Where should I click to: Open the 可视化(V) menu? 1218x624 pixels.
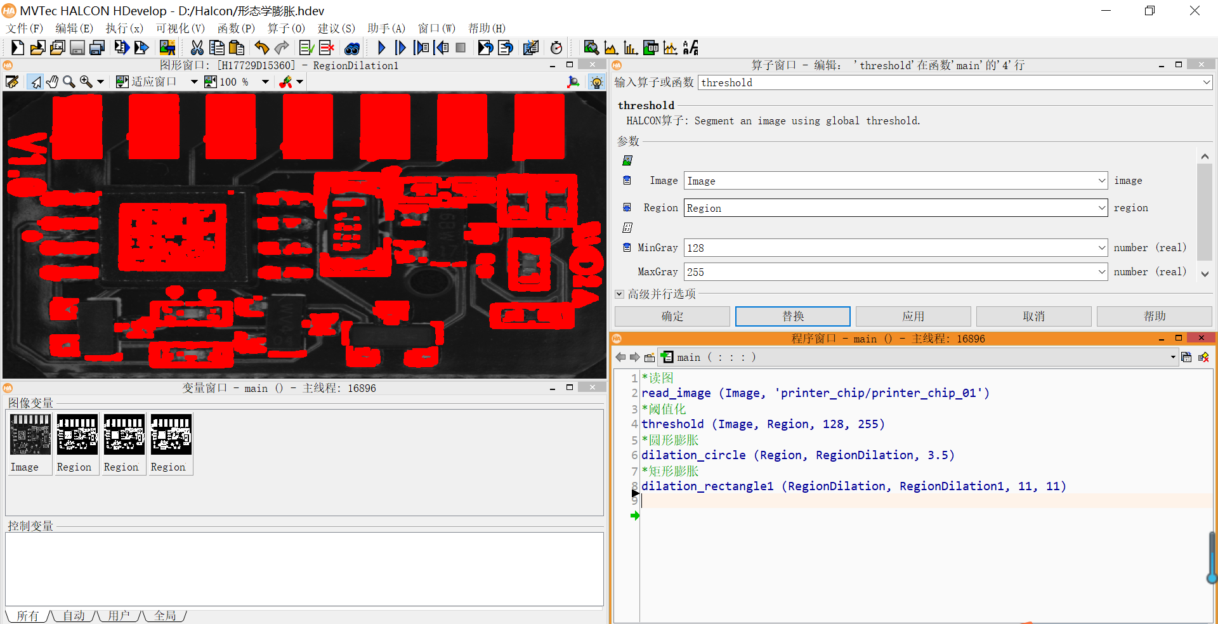click(180, 29)
